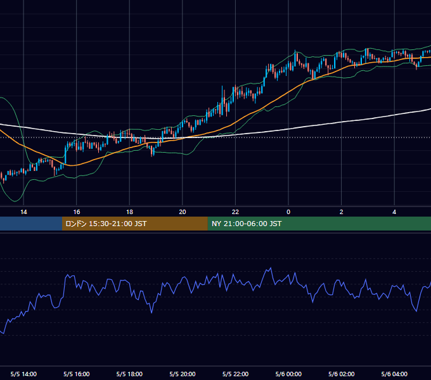Screen dimensions: 431x380
Task: Click the London session band 15:30-21:00 JST
Action: click(x=134, y=224)
